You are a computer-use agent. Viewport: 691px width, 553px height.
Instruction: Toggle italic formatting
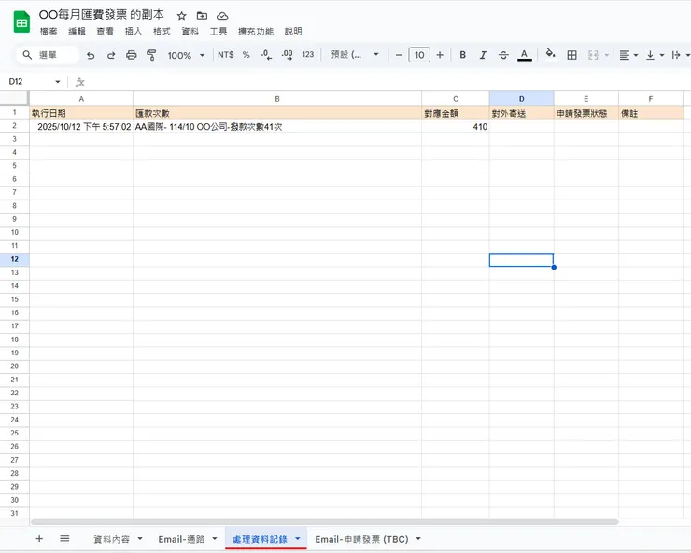pyautogui.click(x=483, y=55)
